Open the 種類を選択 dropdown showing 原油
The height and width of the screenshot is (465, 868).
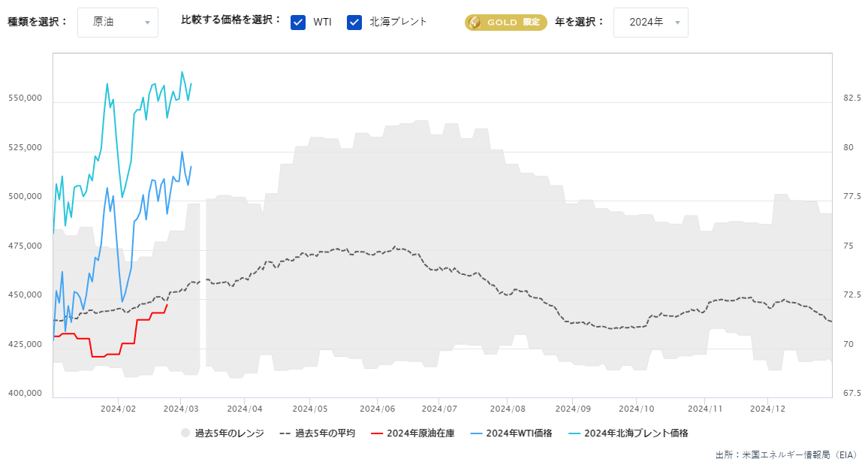tap(117, 23)
